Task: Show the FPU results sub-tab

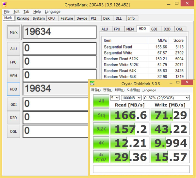Action: (x=118, y=29)
